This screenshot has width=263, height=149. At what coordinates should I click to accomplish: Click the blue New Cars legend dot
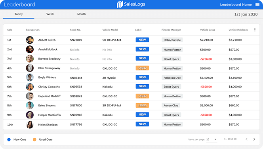[x=9, y=139]
